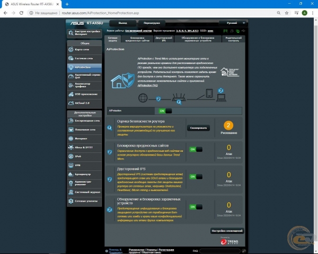Click browser zoom magnifier icon in address bar
Viewport: 318px width, 254px height.
[x=279, y=13]
